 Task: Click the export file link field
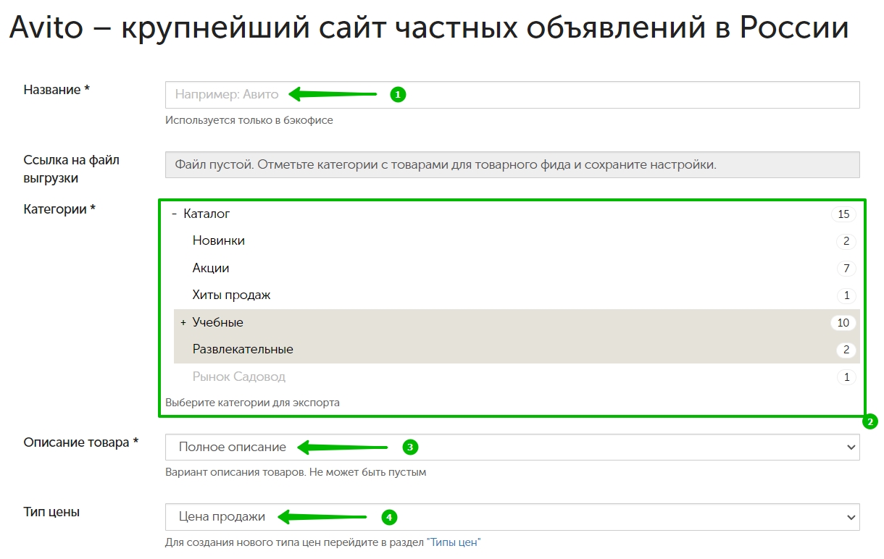point(512,164)
